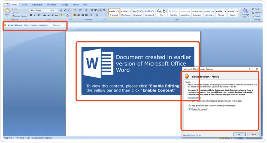Switch to the Page Layout tab

[x=37, y=5]
